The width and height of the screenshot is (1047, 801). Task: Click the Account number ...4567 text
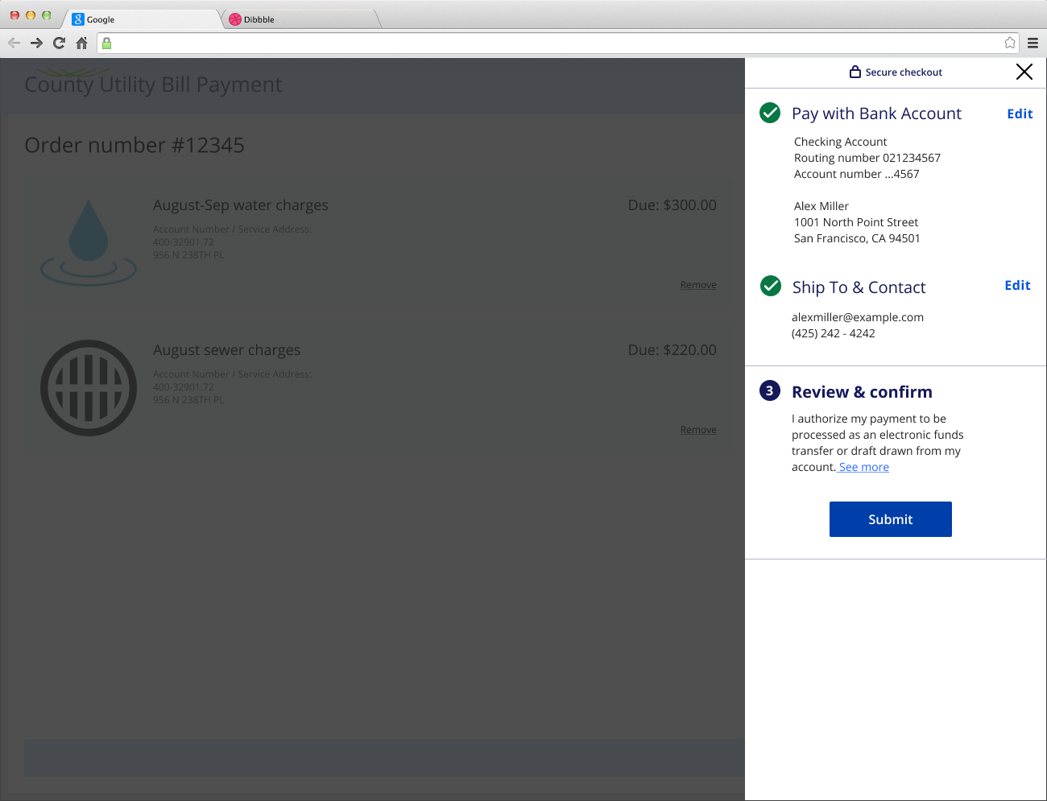857,174
